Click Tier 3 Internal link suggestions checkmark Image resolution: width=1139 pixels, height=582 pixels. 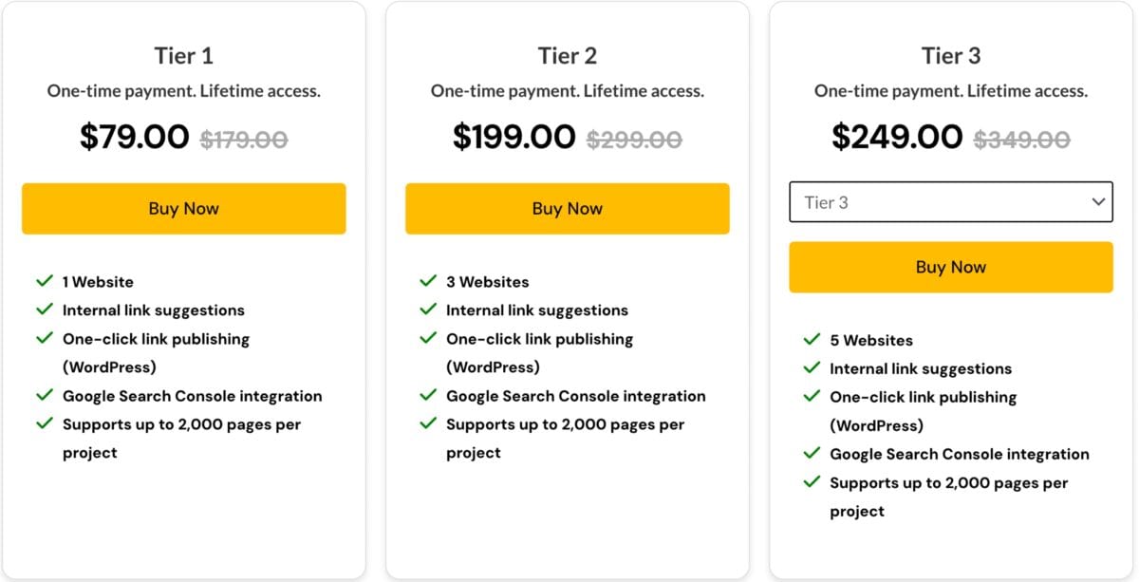[x=812, y=368]
